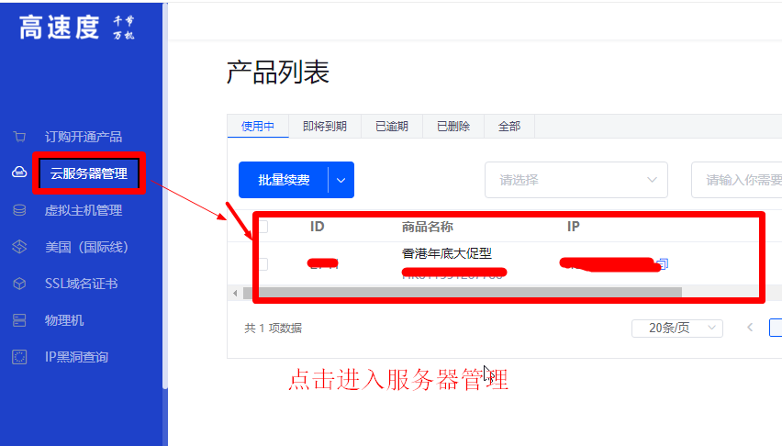The width and height of the screenshot is (782, 446).
Task: Click the shopping cart icon beside 订购开通产品
Action: pyautogui.click(x=19, y=137)
